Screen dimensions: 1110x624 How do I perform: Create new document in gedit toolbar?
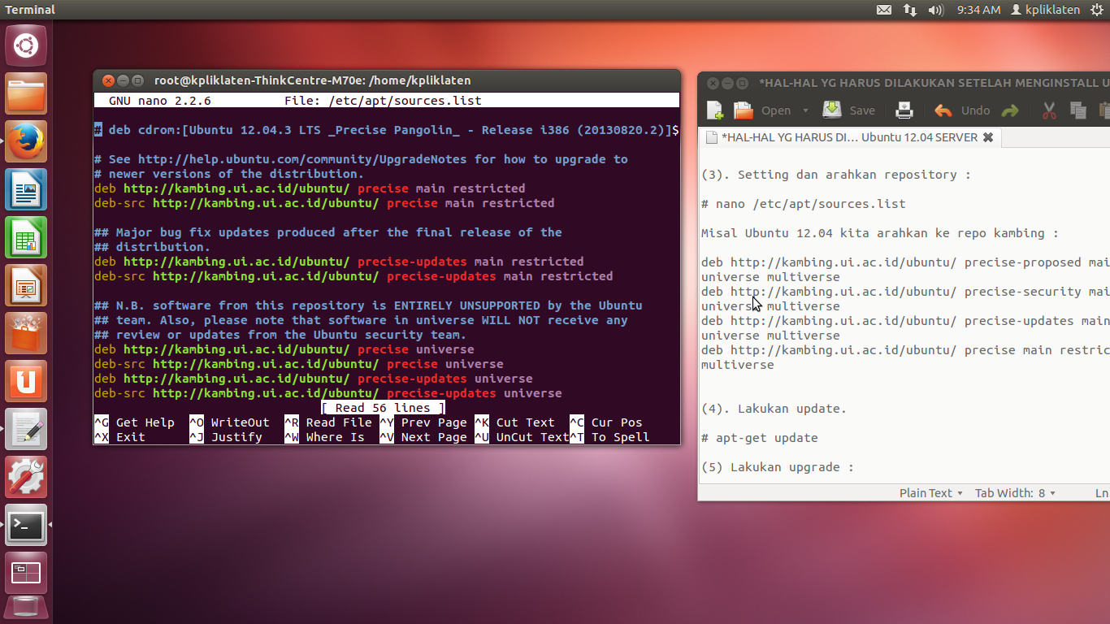(x=714, y=110)
